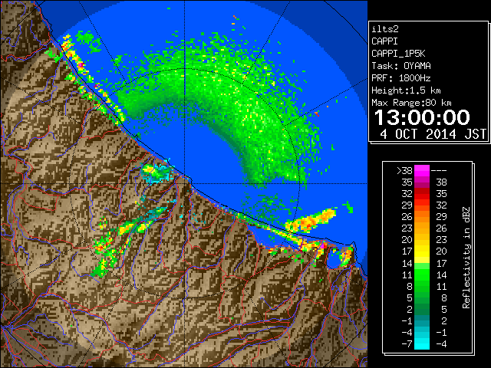Pick the dark green swatch between 2 and 5
Screen dimensions: 491x368
point(422,309)
